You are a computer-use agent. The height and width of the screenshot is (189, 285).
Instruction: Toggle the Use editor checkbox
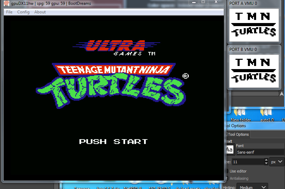(x=227, y=171)
